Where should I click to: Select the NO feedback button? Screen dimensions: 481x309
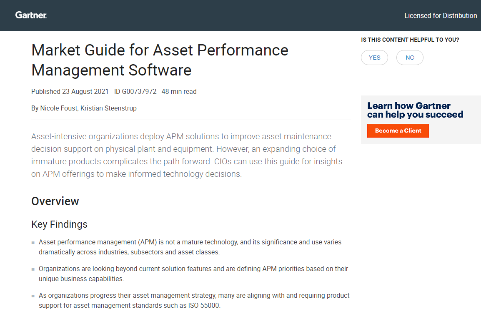pyautogui.click(x=409, y=58)
